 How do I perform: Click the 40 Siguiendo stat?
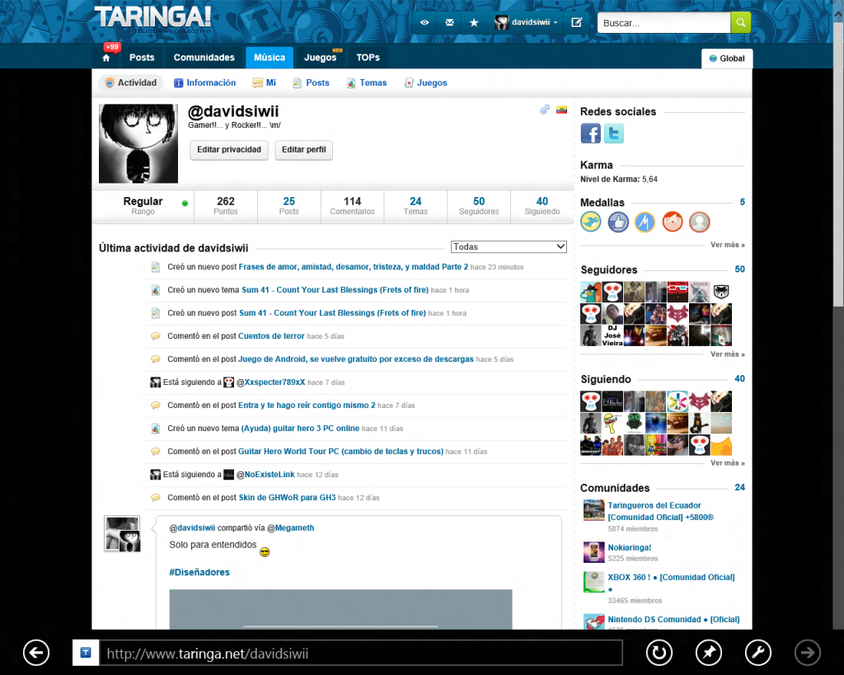point(542,205)
